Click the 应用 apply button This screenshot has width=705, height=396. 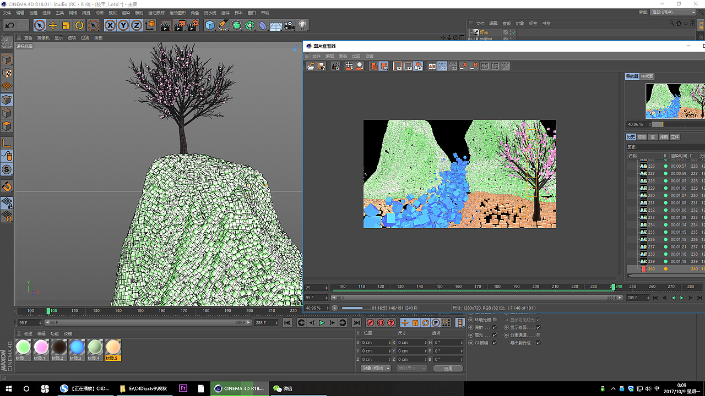click(x=448, y=369)
